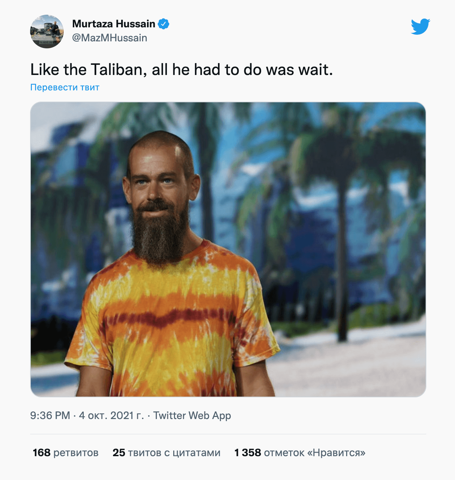Open the Twitter Web App source link
This screenshot has height=480, width=455.
192,416
